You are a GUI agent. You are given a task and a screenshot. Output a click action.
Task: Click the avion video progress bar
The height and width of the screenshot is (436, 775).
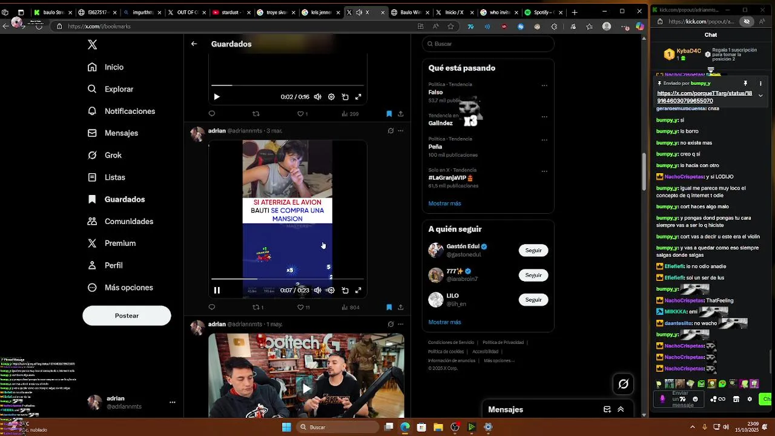[x=288, y=279]
